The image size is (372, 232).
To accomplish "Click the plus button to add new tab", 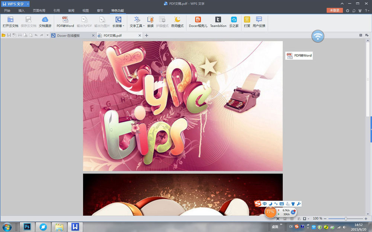I will point(147,36).
